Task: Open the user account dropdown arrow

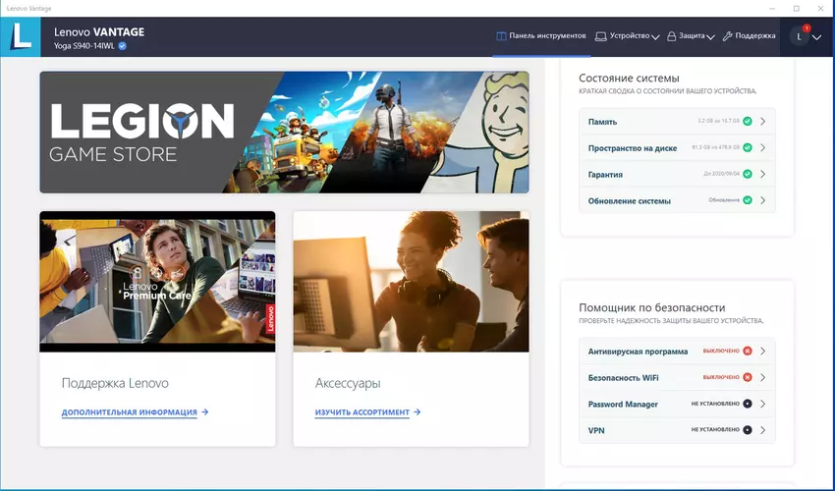Action: click(817, 37)
